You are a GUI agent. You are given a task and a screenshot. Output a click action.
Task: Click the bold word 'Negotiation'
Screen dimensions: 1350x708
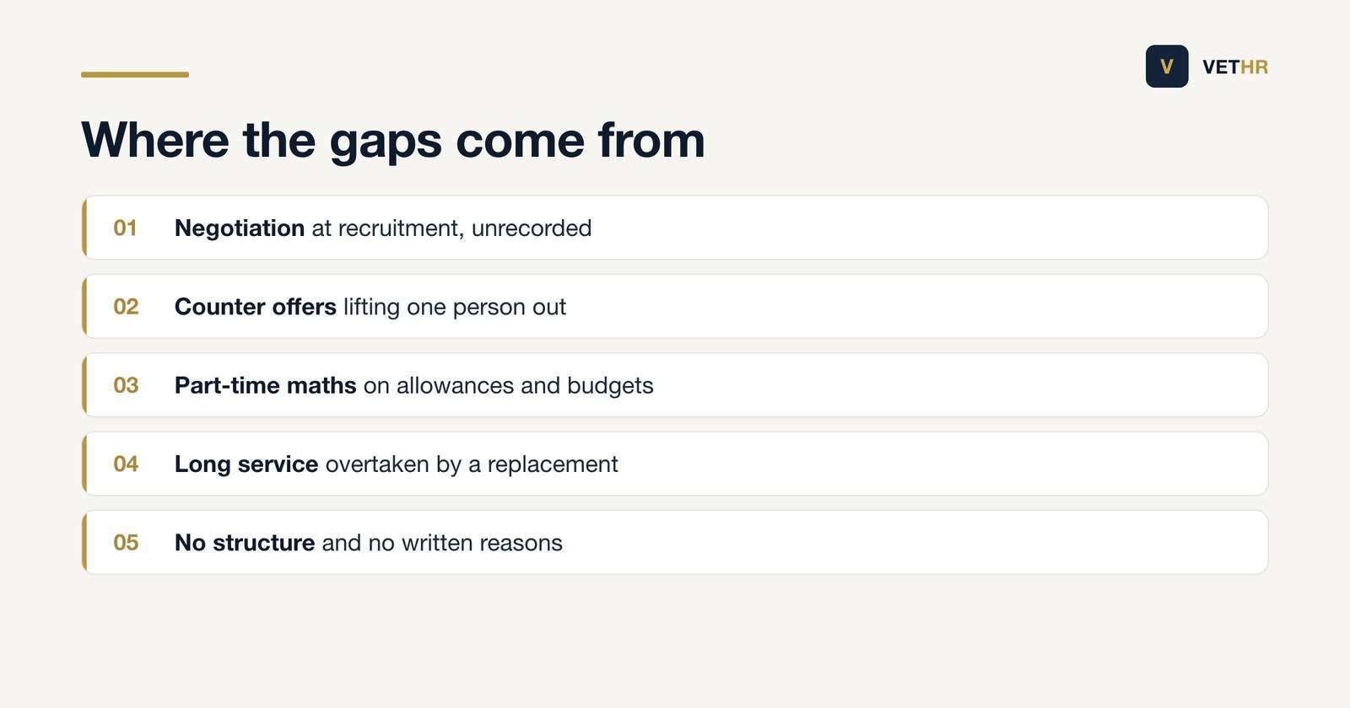click(x=240, y=228)
